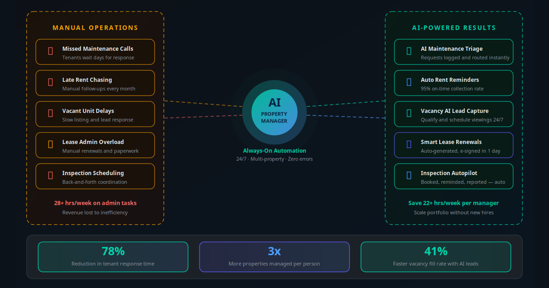Click 'Qualify and schedule viewings 24/7' text
This screenshot has width=549, height=288.
[462, 120]
